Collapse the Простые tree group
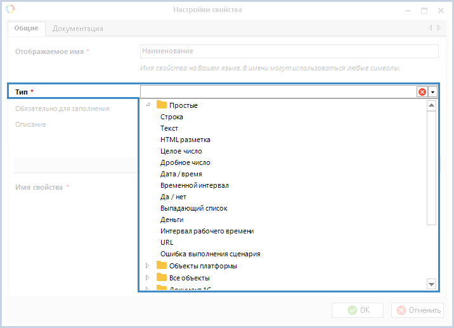The height and width of the screenshot is (328, 454). (148, 105)
